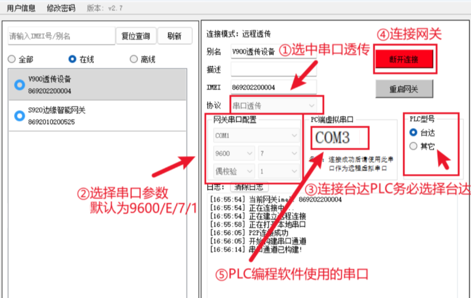Open the 偶校验 parity dropdown
471x298 pixels.
click(x=234, y=172)
